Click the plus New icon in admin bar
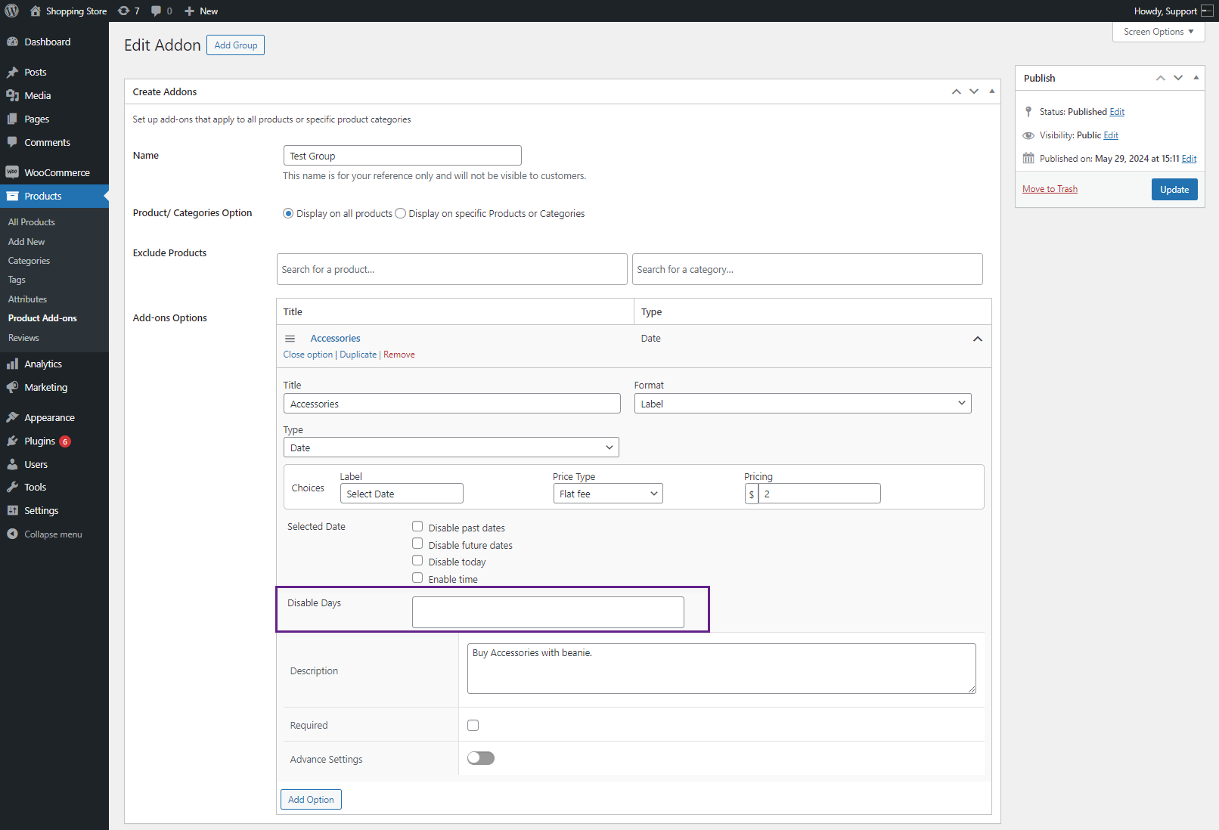 [x=190, y=11]
